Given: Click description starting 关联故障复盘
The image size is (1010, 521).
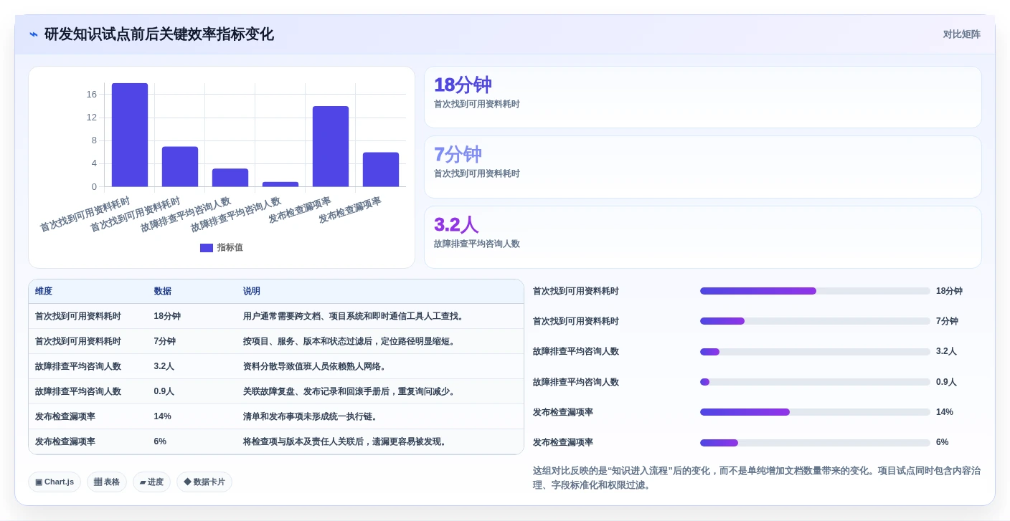Looking at the screenshot, I should point(349,391).
